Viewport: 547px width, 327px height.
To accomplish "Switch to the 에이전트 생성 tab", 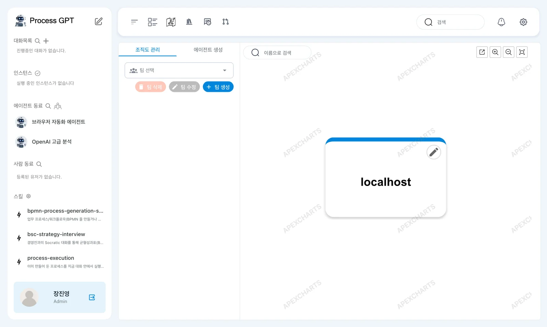I will (208, 50).
